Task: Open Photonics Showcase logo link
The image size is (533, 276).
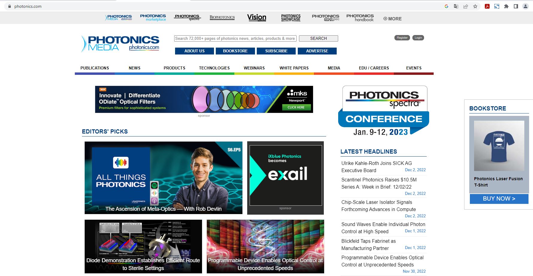Action: (x=291, y=18)
